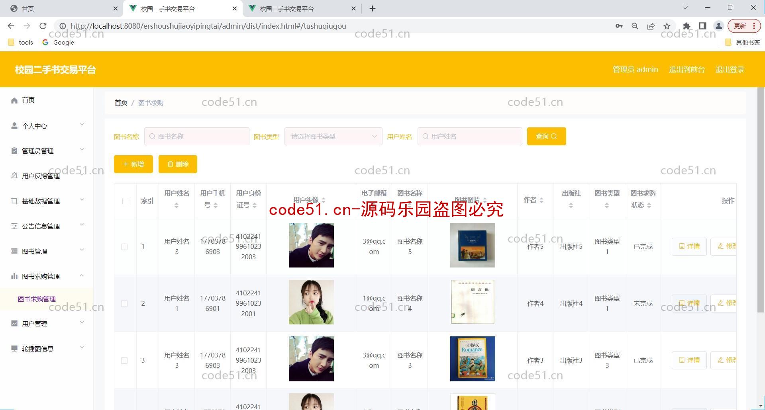Open tools bookmark folder
The width and height of the screenshot is (765, 410).
[21, 42]
